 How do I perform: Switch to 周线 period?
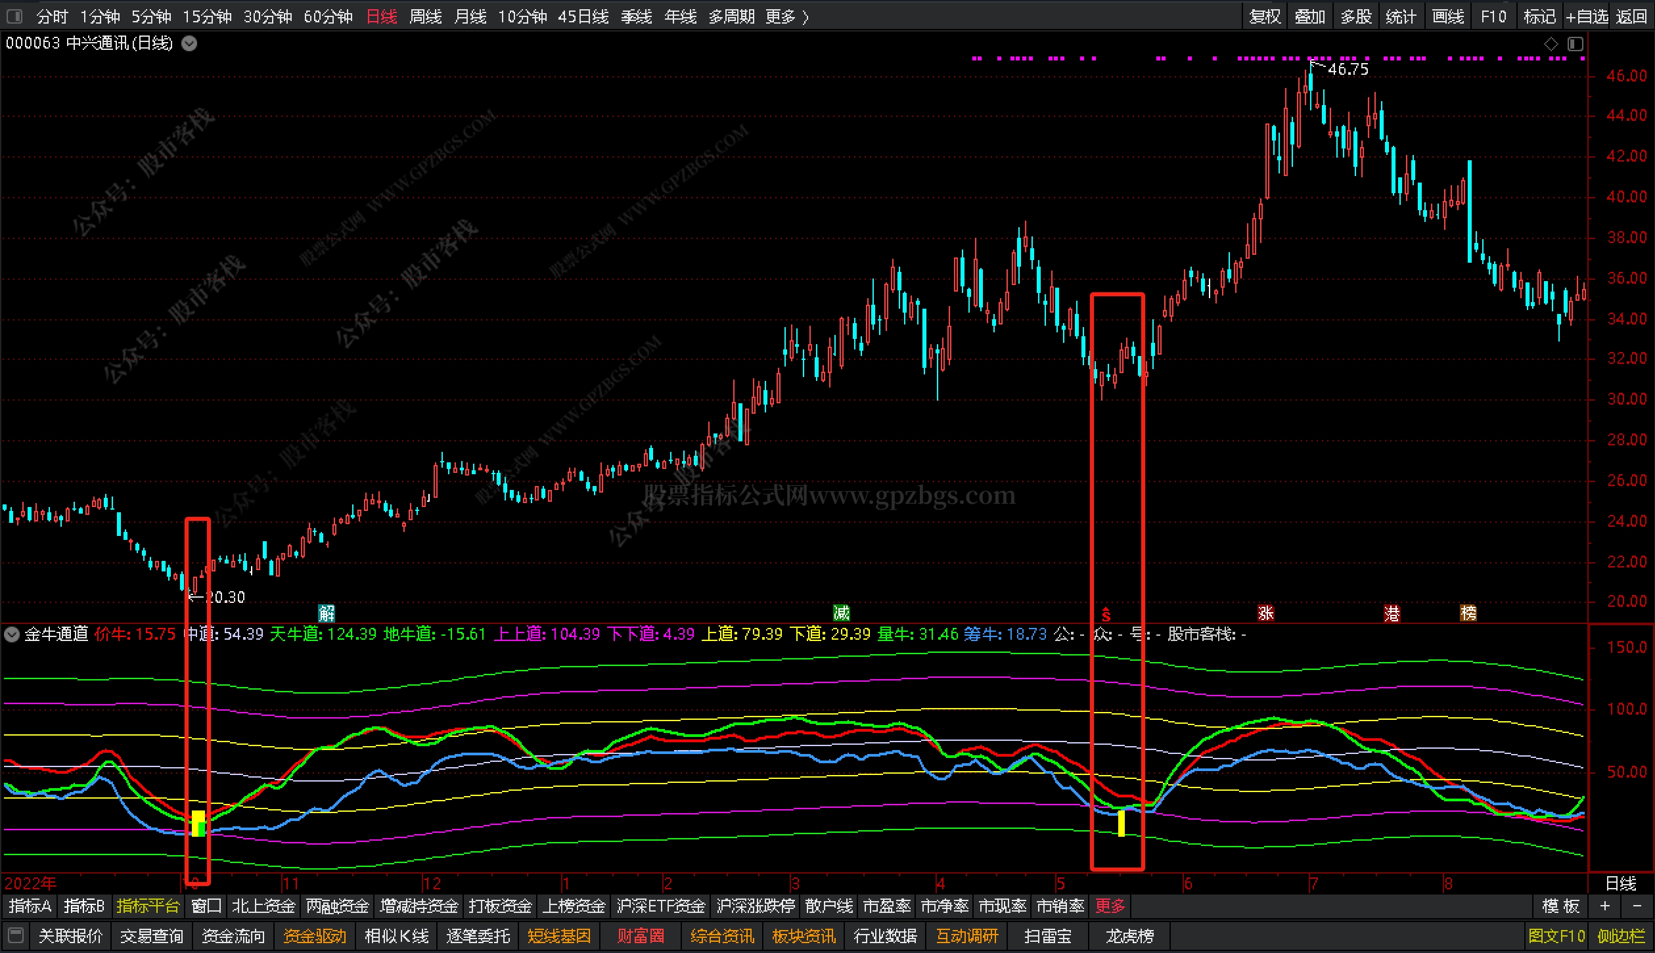426,16
